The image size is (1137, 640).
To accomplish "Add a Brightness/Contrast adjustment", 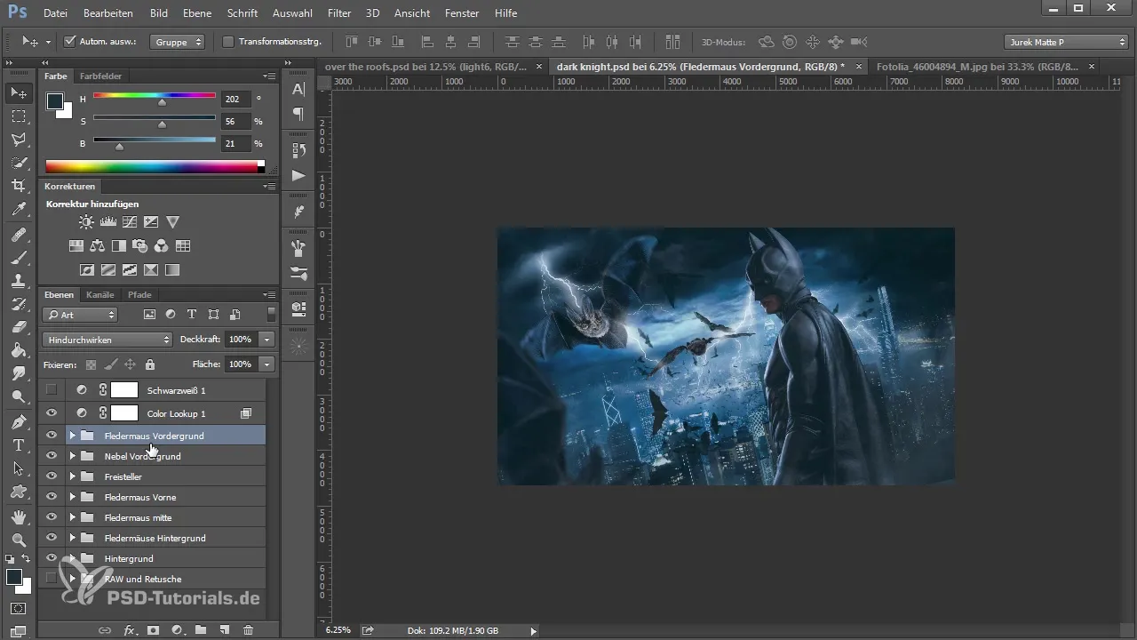I will 86,222.
